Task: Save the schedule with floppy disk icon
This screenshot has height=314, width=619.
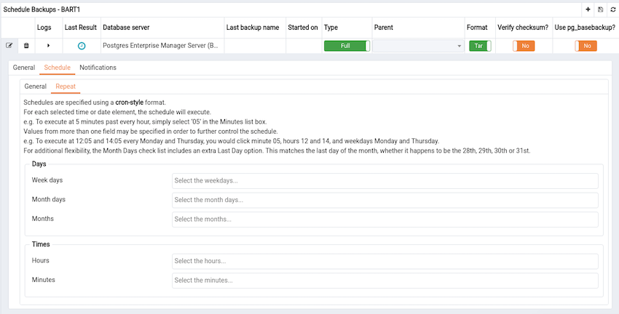Action: coord(601,9)
